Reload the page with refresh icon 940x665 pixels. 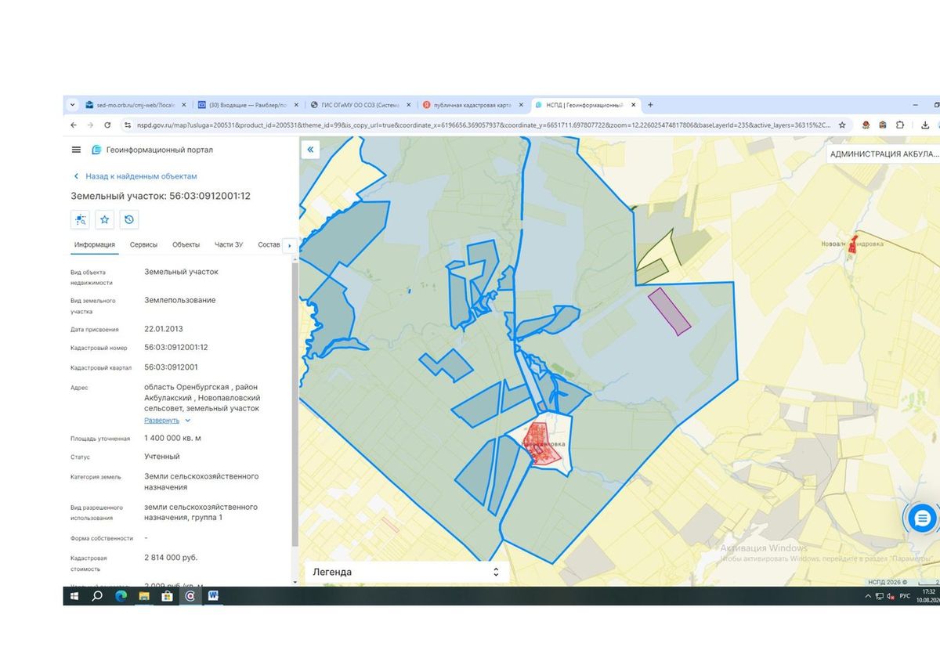(x=107, y=125)
